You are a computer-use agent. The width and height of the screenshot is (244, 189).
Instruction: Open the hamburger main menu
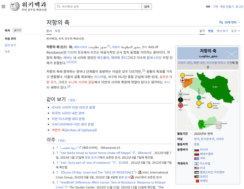[3, 7]
